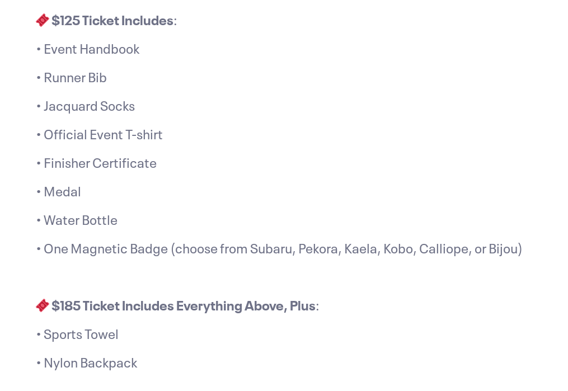The image size is (568, 391).
Task: Select 'Official Event T-shirt' line
Action: pos(103,135)
